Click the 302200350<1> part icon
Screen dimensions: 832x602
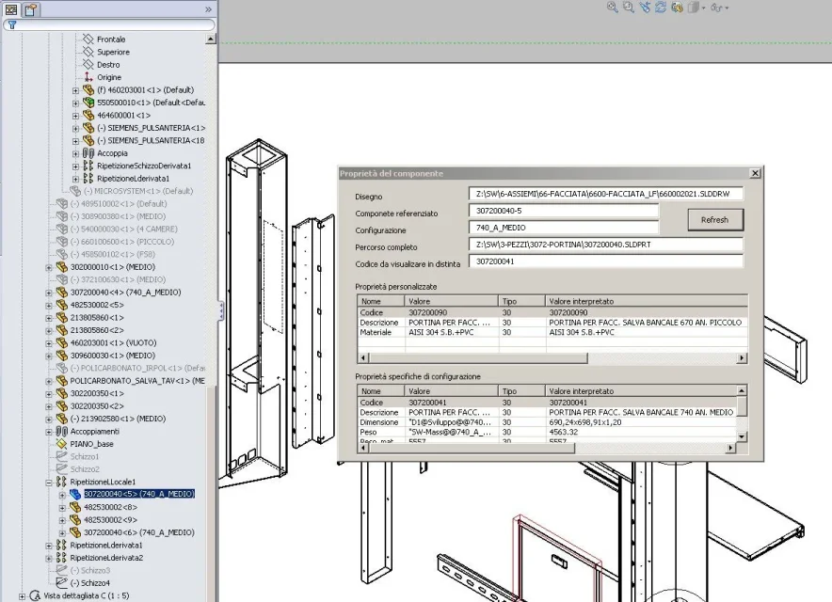point(62,393)
